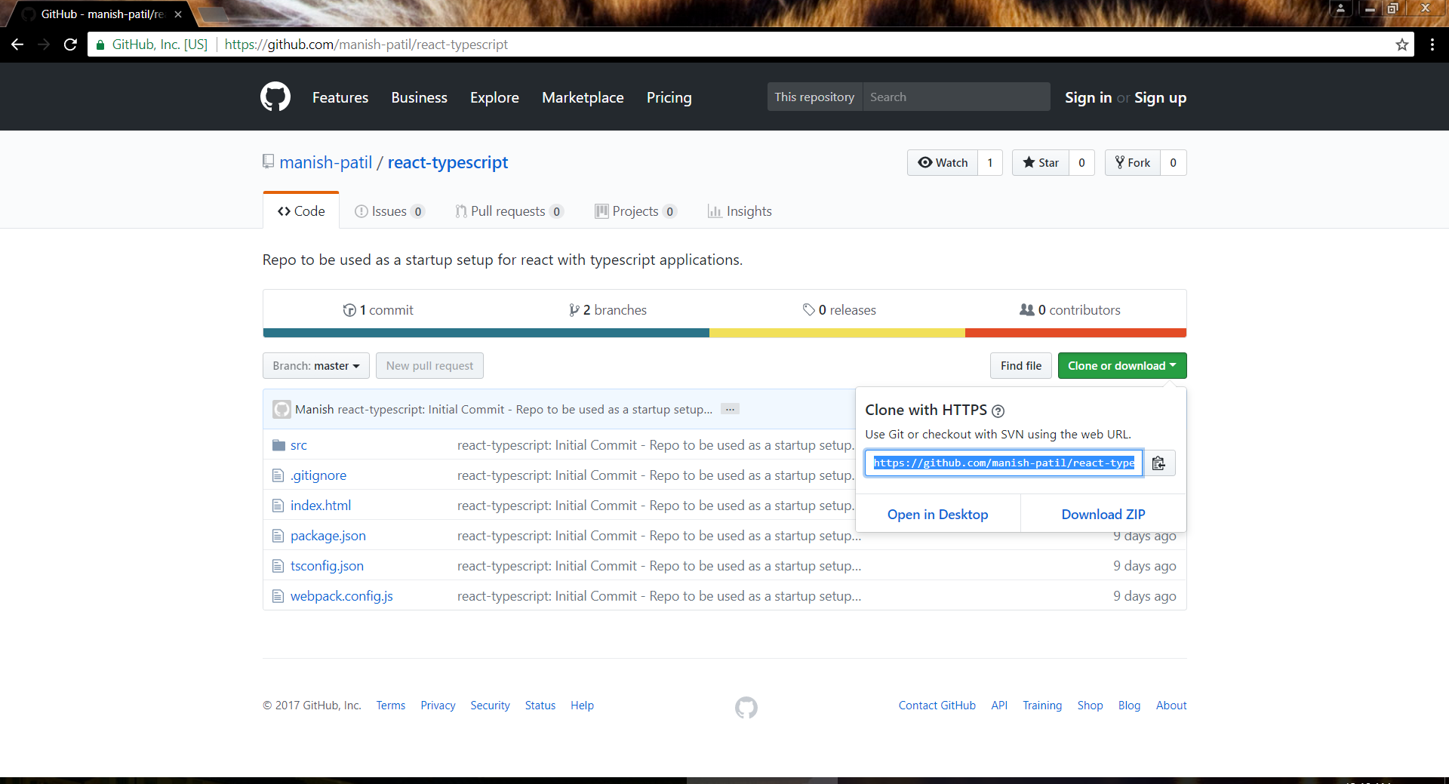The width and height of the screenshot is (1449, 784).
Task: Click the Find file button
Action: [1020, 366]
